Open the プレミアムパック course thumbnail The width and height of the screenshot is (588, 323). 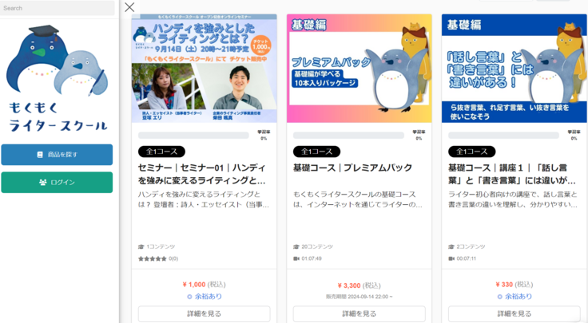pyautogui.click(x=360, y=69)
